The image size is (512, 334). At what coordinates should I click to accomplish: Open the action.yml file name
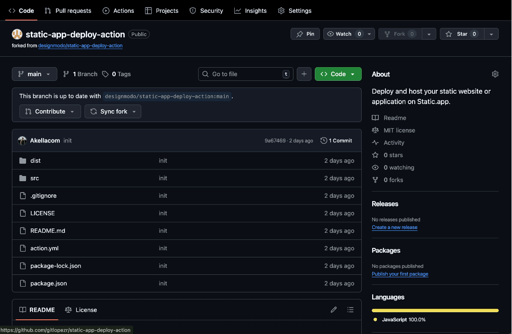(x=45, y=248)
